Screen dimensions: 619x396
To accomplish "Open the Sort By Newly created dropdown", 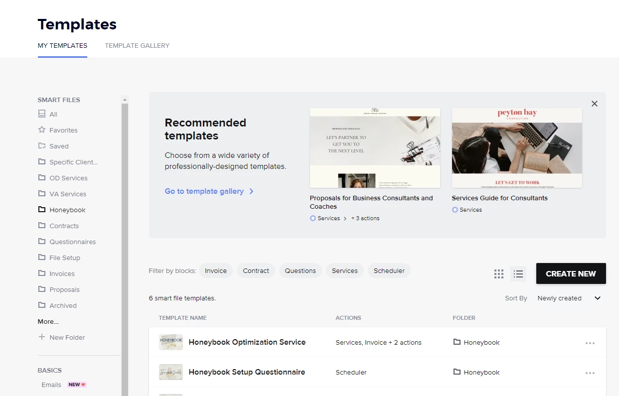I will point(569,298).
